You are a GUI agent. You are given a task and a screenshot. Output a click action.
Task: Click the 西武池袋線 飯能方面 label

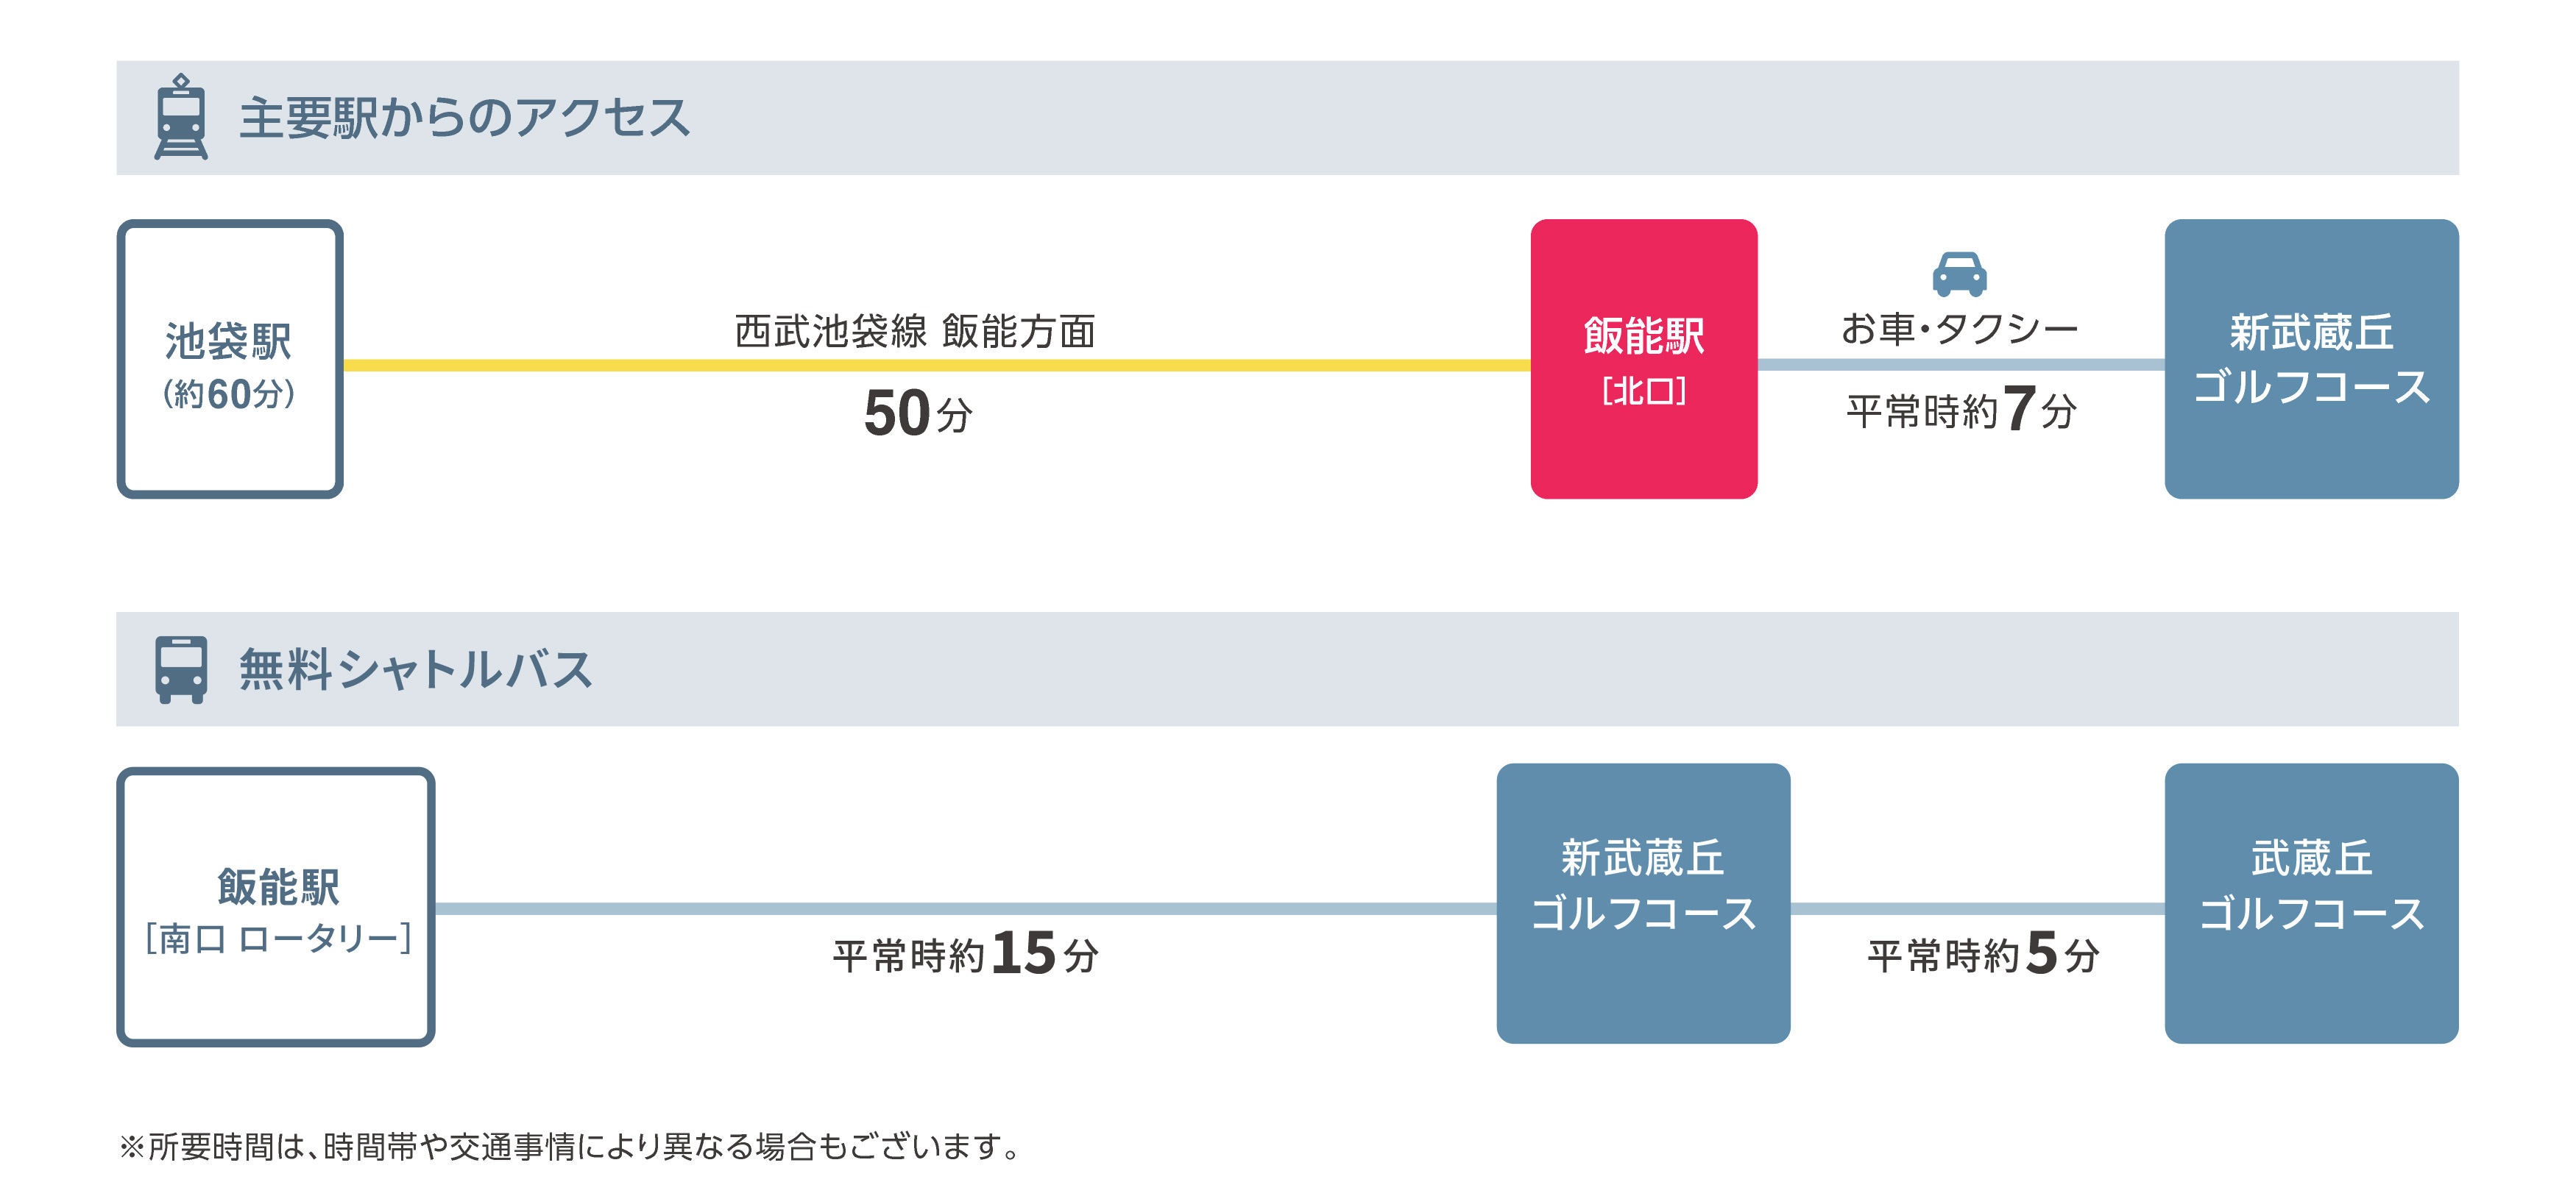(x=915, y=331)
